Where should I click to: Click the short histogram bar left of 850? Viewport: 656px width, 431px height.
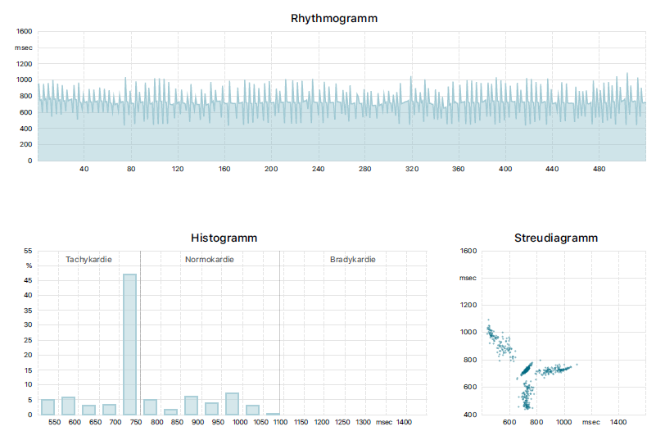click(x=170, y=411)
